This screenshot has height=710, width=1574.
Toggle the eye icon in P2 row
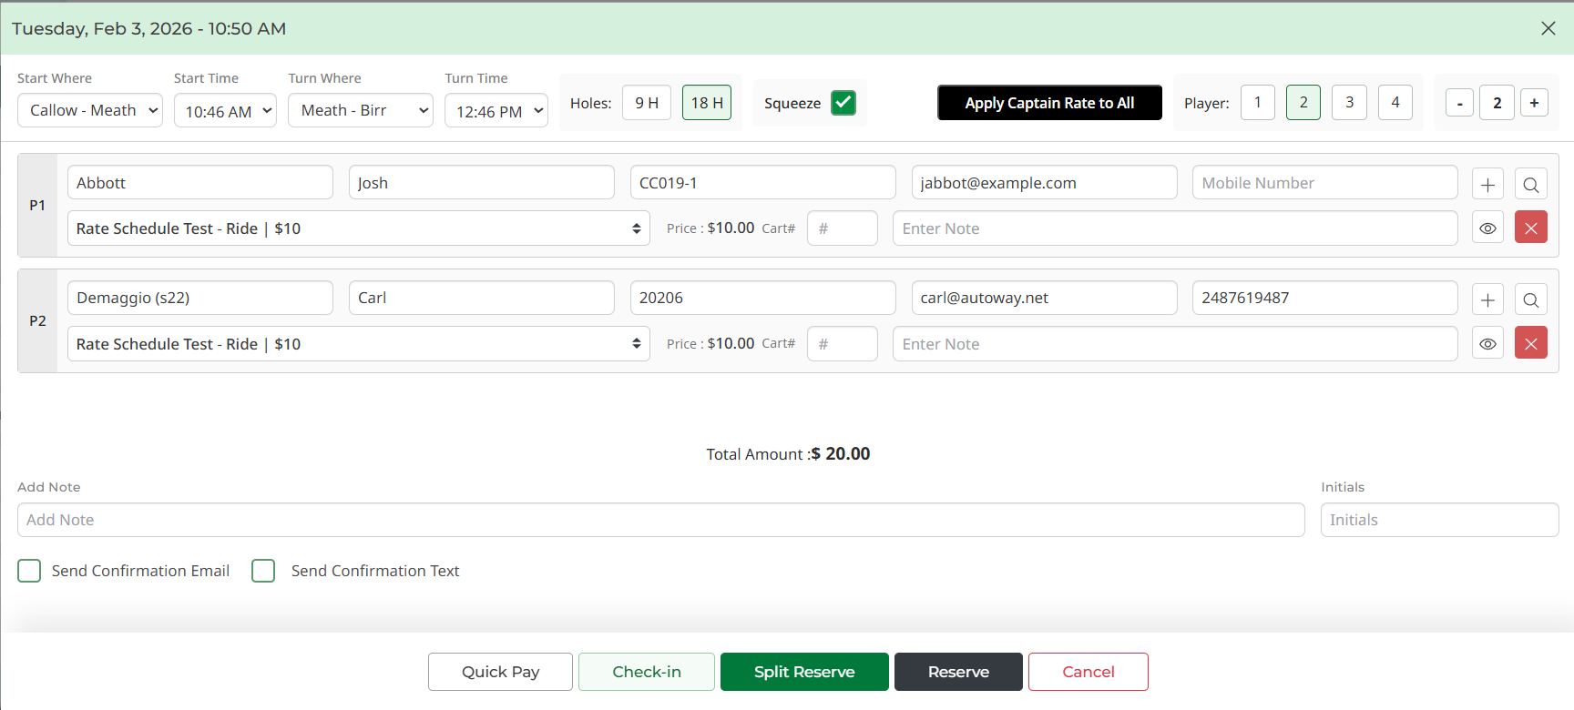coord(1487,343)
